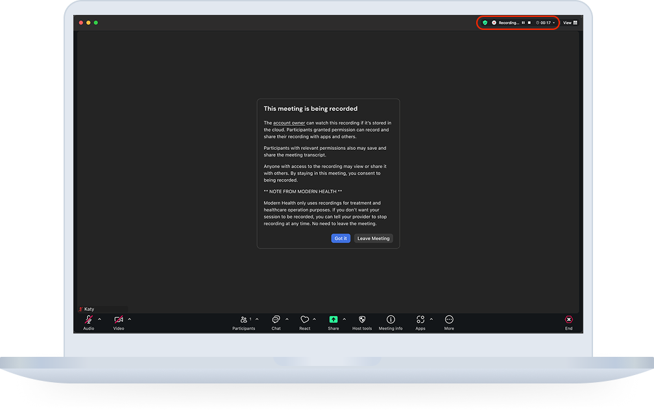
Task: Follow the account owner link
Action: point(289,123)
